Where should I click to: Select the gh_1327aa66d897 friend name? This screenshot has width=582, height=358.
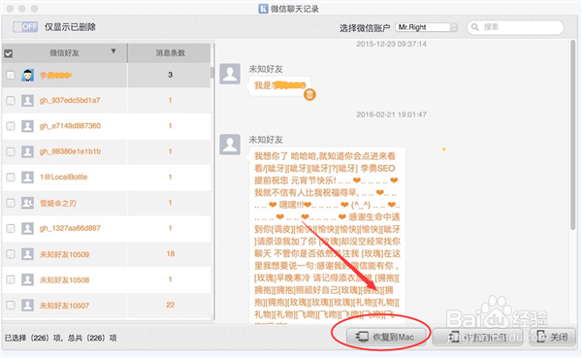point(70,228)
